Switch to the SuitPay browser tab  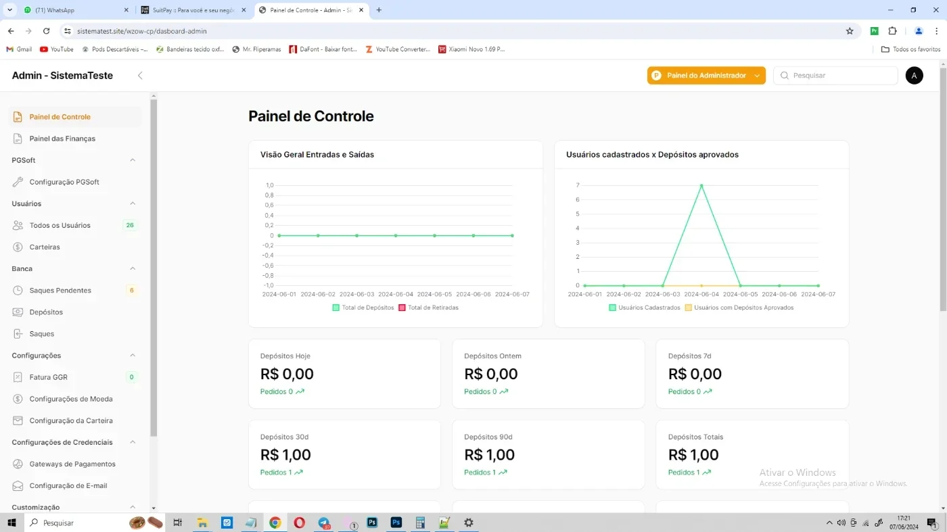pos(193,10)
